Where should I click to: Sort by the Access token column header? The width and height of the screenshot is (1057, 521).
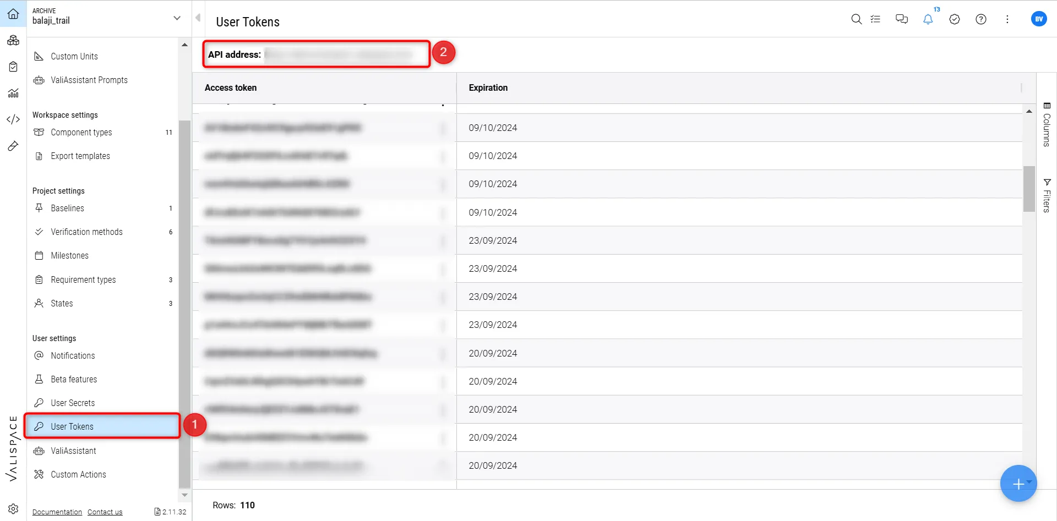(231, 88)
